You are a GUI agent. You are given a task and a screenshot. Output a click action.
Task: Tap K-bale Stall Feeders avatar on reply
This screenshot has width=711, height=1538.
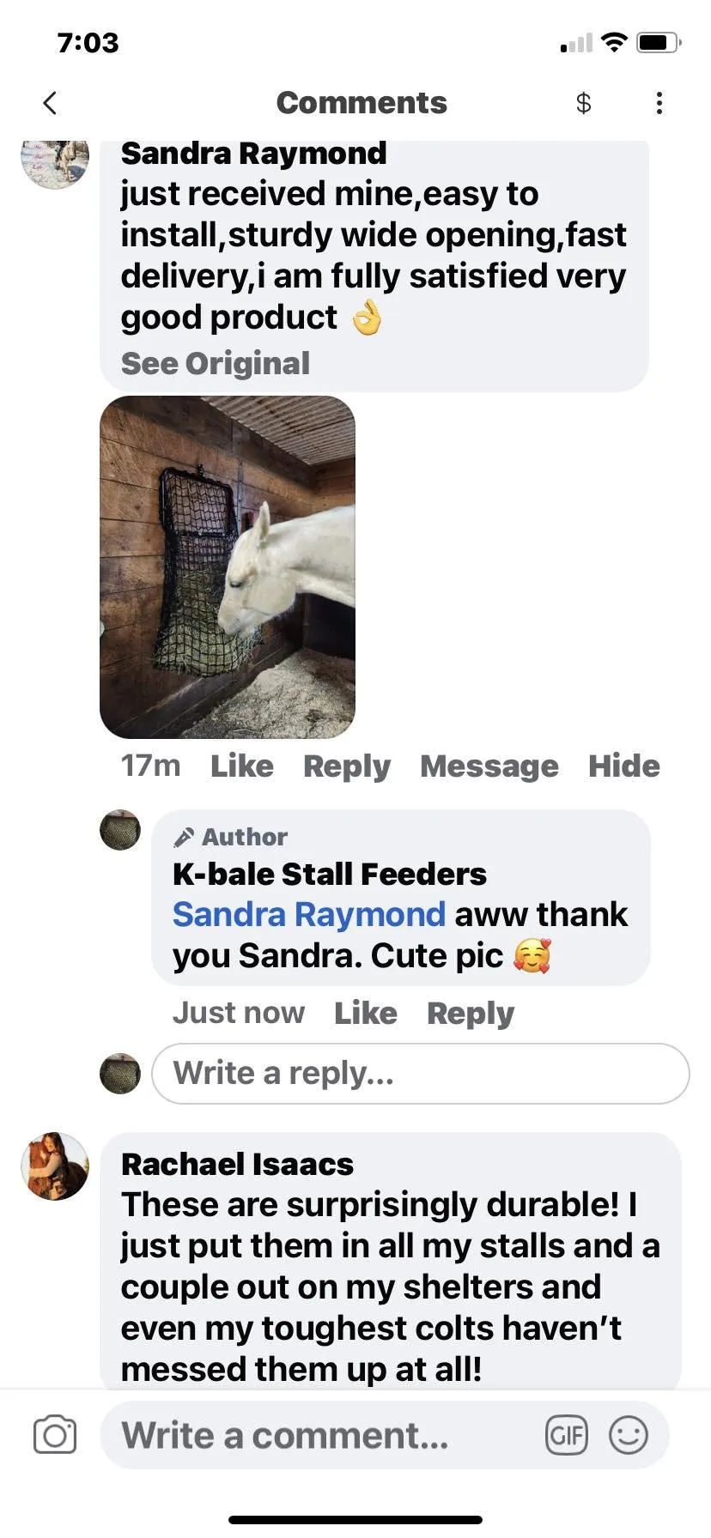120,830
